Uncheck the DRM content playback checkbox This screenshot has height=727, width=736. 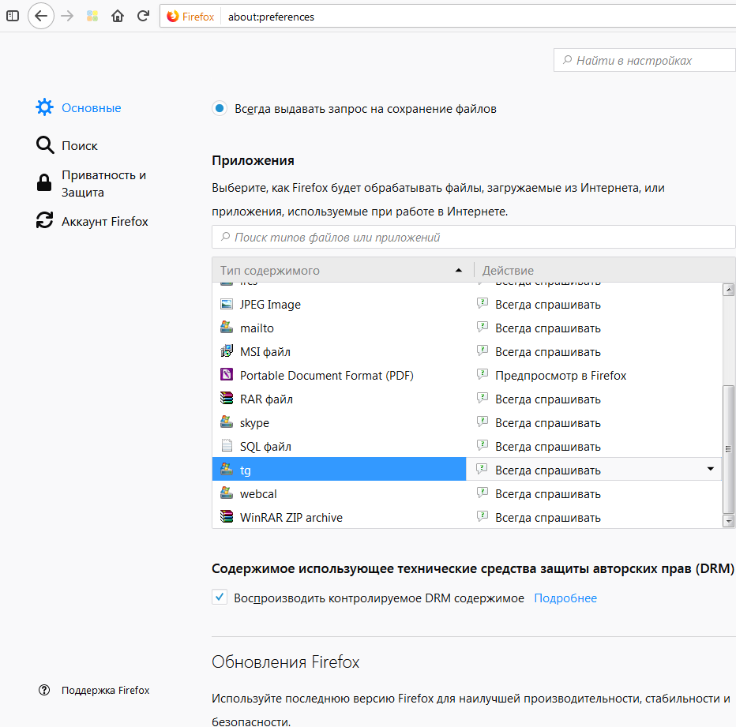220,598
